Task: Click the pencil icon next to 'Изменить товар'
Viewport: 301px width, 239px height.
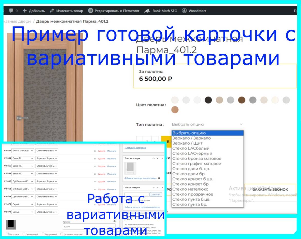Action: 52,11
